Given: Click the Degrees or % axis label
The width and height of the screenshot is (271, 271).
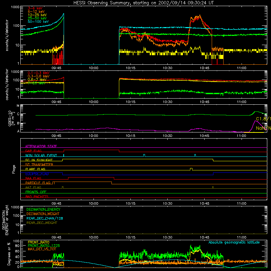Looking at the screenshot, I should [9, 254].
